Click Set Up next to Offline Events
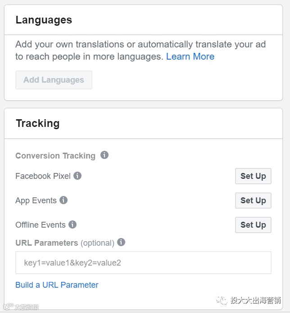 [253, 225]
